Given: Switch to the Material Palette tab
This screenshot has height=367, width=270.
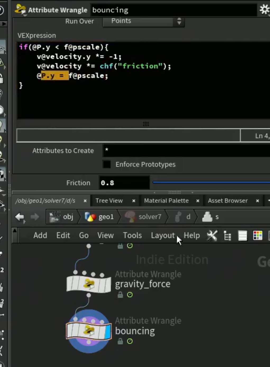Looking at the screenshot, I should click(x=166, y=201).
